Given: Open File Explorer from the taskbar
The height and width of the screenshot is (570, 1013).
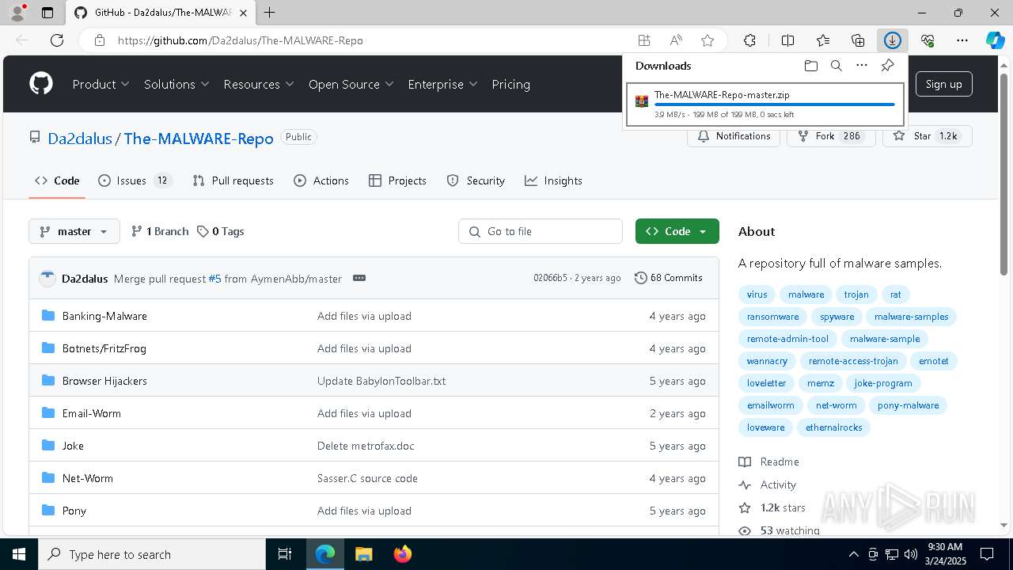Looking at the screenshot, I should click(x=363, y=554).
